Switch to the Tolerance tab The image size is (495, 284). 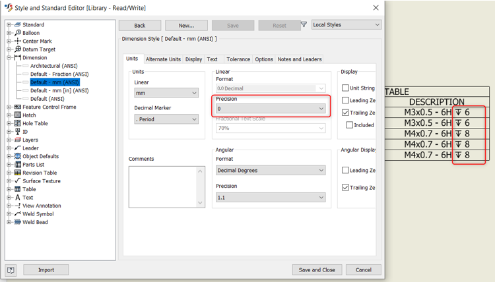238,59
